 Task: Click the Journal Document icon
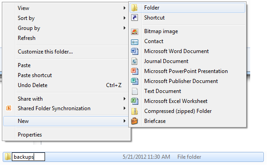[135, 61]
